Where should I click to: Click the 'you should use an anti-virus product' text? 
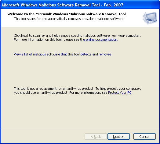point(41,93)
